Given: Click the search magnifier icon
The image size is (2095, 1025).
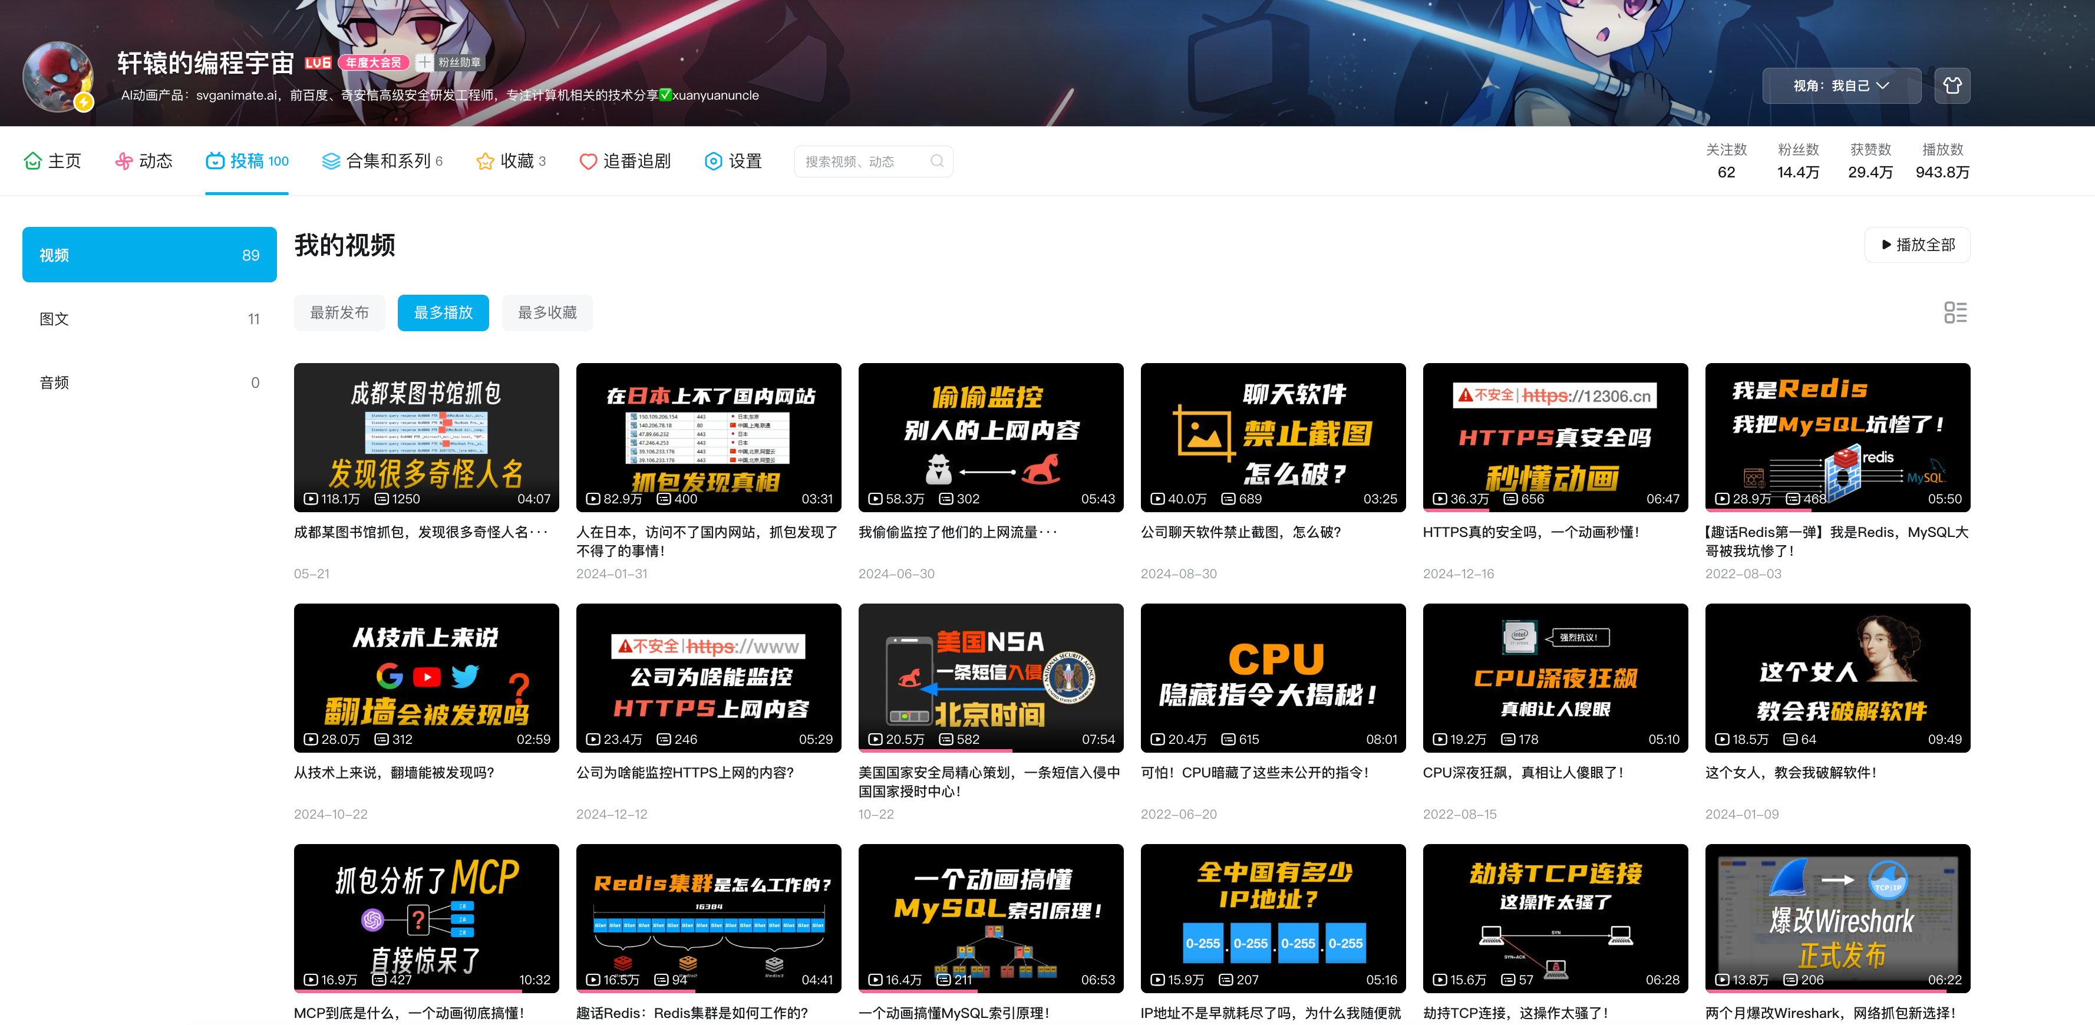Looking at the screenshot, I should [x=937, y=161].
